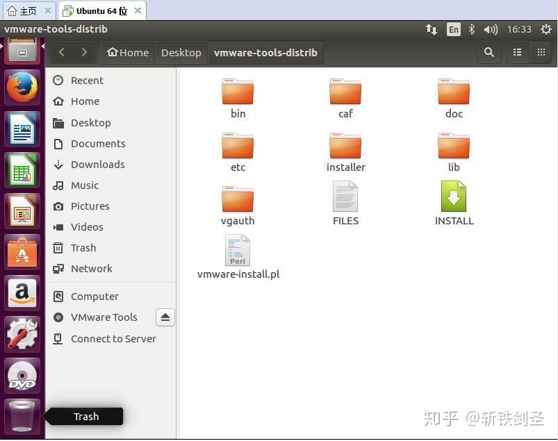The width and height of the screenshot is (558, 441).
Task: Browse Network in the sidebar
Action: click(111, 269)
